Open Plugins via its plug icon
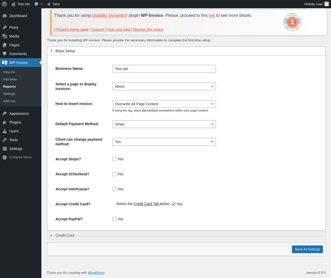Screen dimensions: 331x278 [5, 122]
